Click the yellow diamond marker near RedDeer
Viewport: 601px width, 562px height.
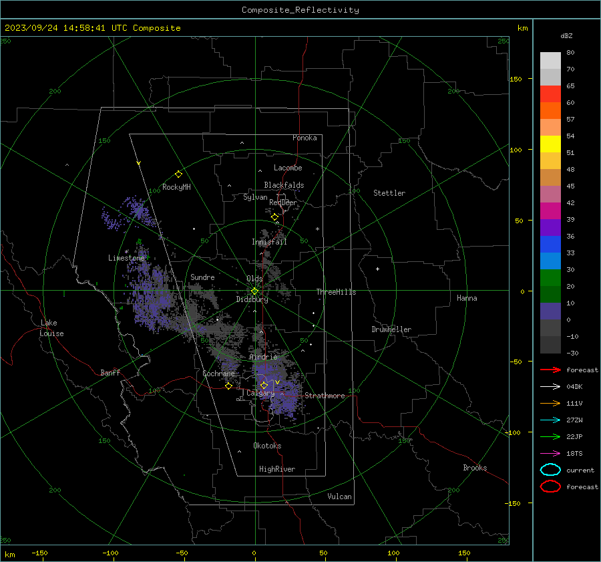tap(274, 217)
